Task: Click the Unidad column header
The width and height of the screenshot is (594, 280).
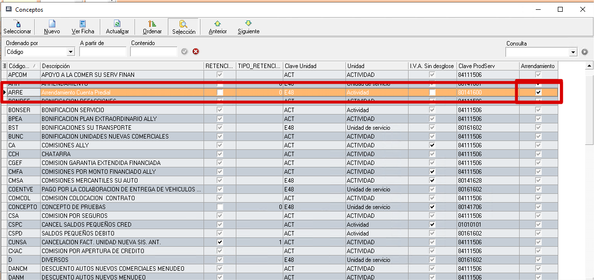Action: (x=377, y=66)
